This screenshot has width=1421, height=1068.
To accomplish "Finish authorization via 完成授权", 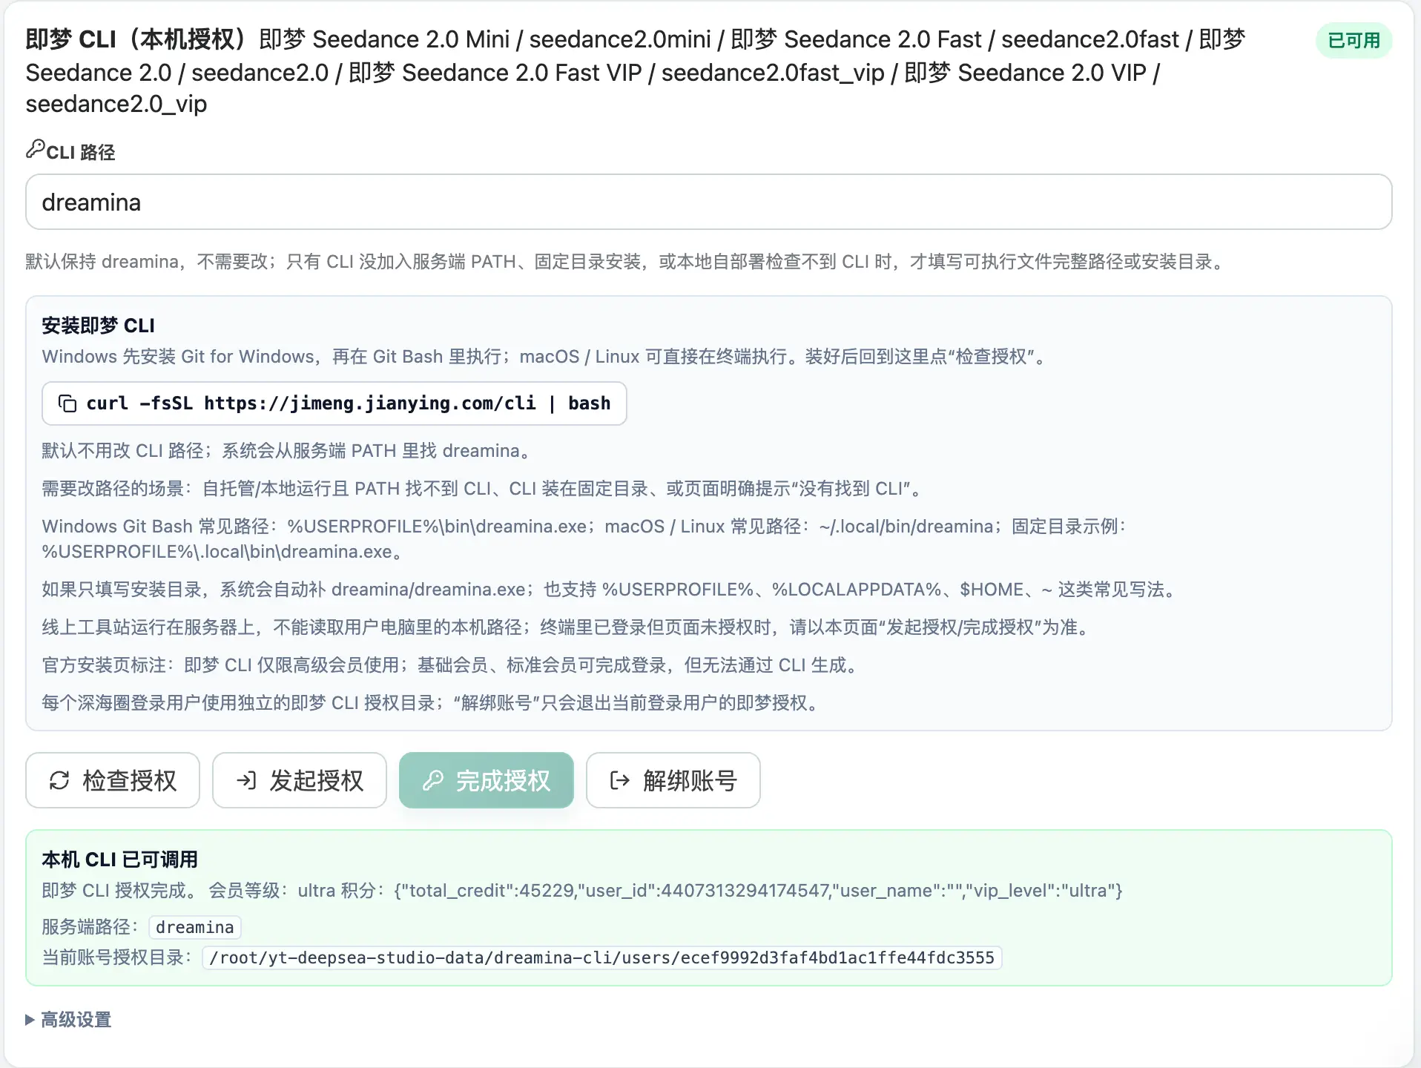I will coord(487,780).
